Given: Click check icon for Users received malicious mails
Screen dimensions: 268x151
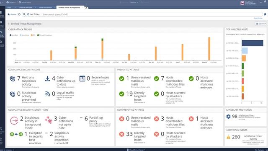Looking at the screenshot, I should [x=122, y=78].
